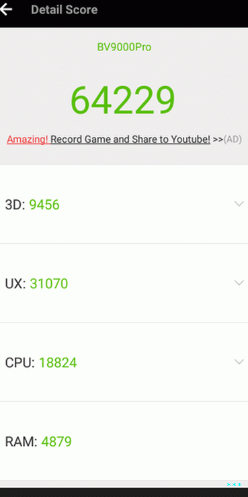Open the Record Game and Share to Youtube link
The image size is (248, 497).
130,139
